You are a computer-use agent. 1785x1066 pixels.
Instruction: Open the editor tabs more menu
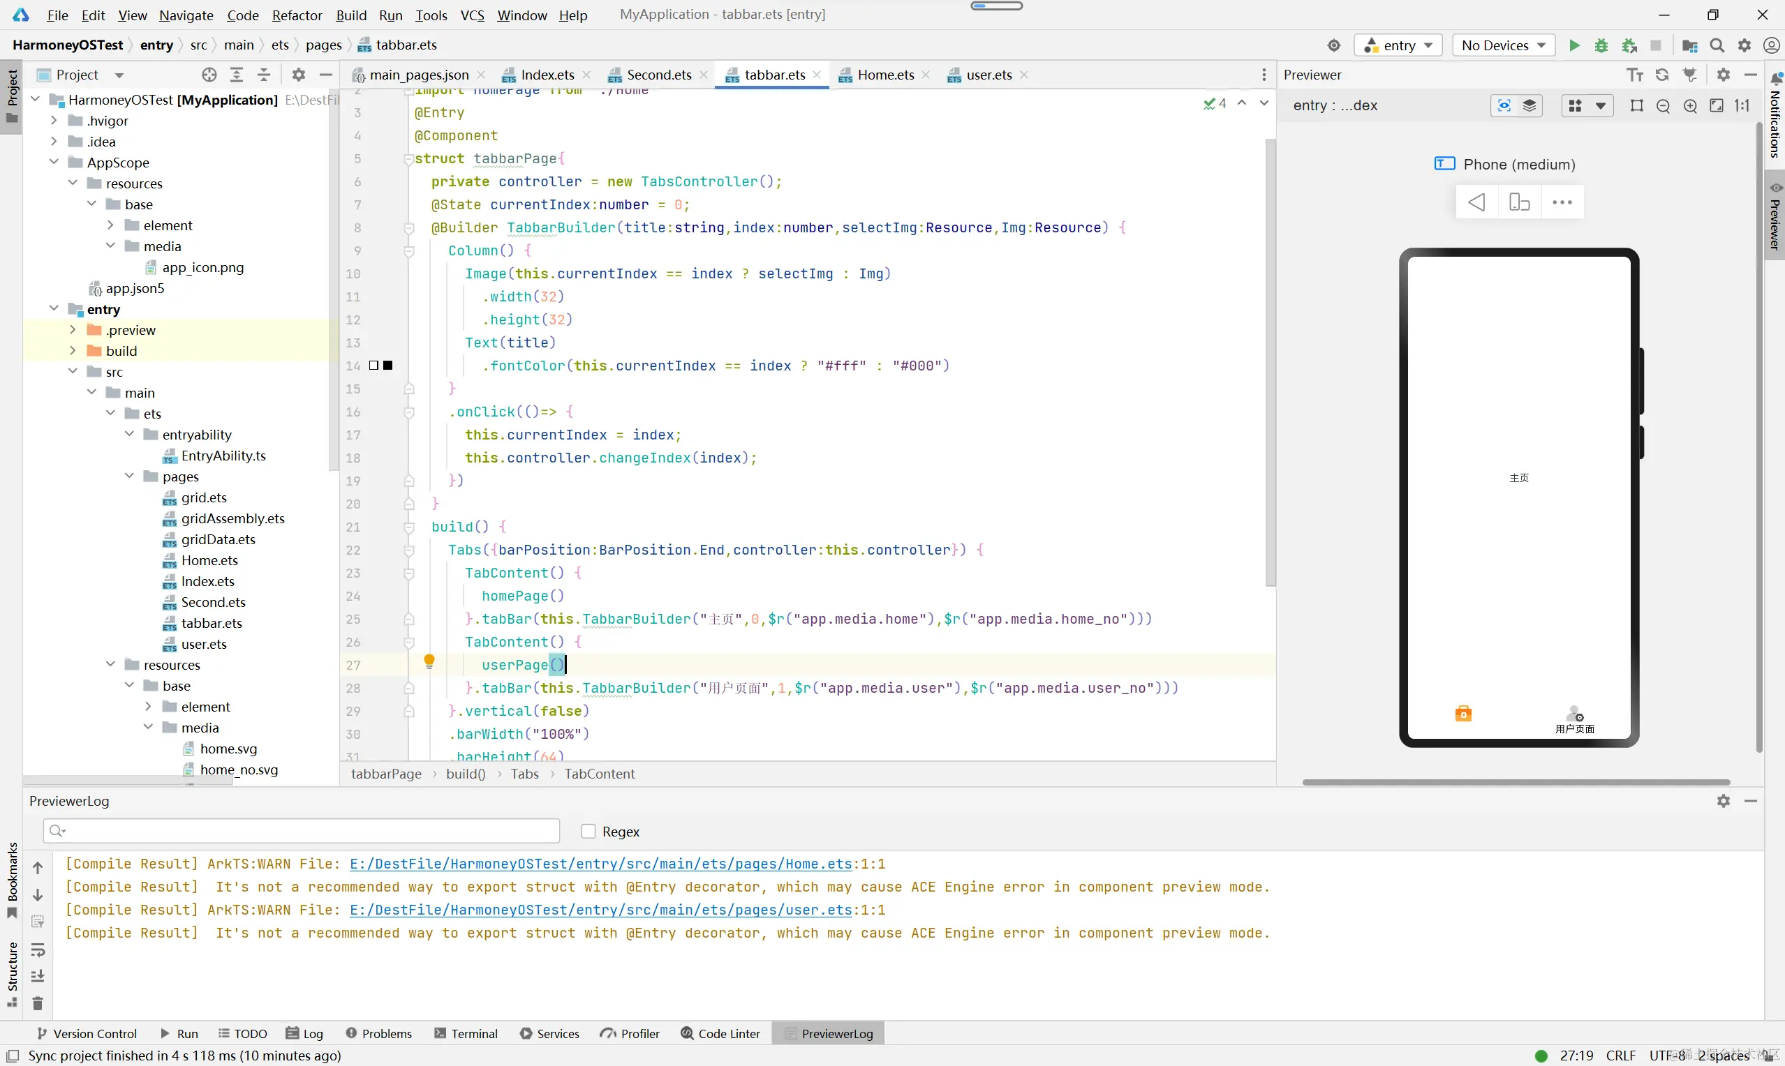[x=1264, y=75]
